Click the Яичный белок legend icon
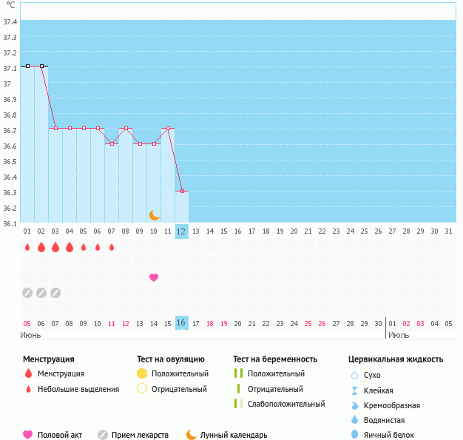Viewport: 463px width, 440px height. (354, 435)
